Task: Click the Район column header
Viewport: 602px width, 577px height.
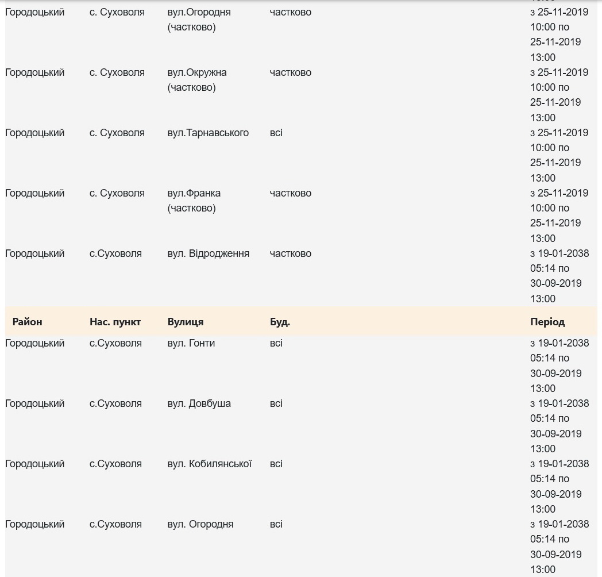Action: (x=27, y=322)
